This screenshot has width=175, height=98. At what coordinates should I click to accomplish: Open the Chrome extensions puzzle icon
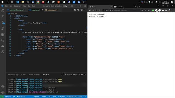pos(163,10)
